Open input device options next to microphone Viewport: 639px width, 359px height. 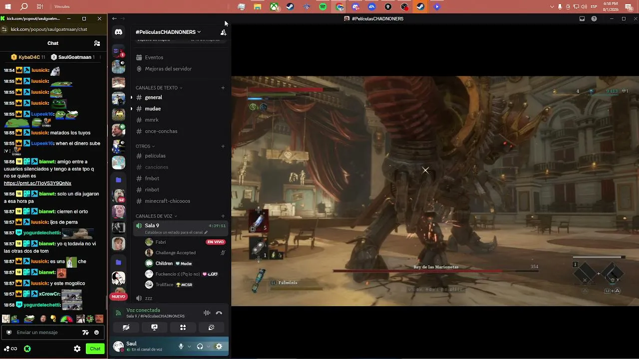[189, 347]
